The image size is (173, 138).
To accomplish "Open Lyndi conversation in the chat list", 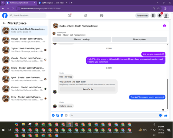I will [24, 79].
